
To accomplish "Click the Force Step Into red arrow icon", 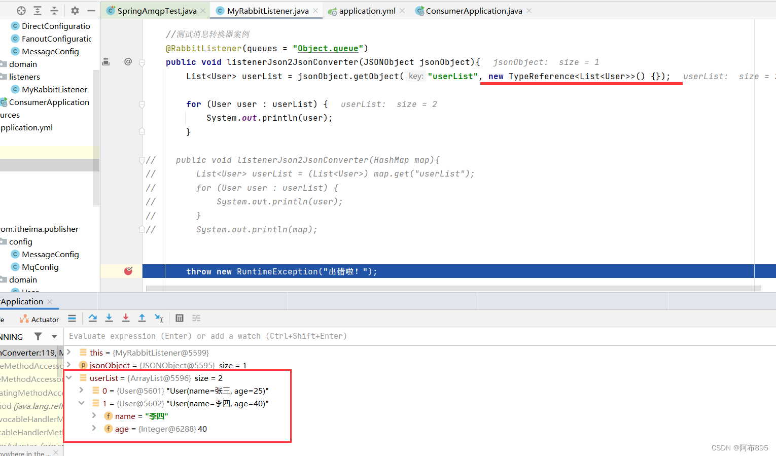I will 125,318.
